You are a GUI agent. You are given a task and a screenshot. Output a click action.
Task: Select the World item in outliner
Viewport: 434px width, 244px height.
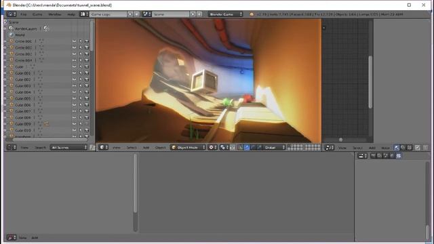point(20,35)
